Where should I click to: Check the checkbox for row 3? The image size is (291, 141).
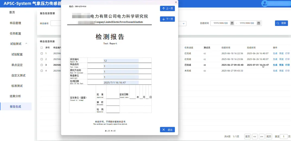(x=42, y=65)
